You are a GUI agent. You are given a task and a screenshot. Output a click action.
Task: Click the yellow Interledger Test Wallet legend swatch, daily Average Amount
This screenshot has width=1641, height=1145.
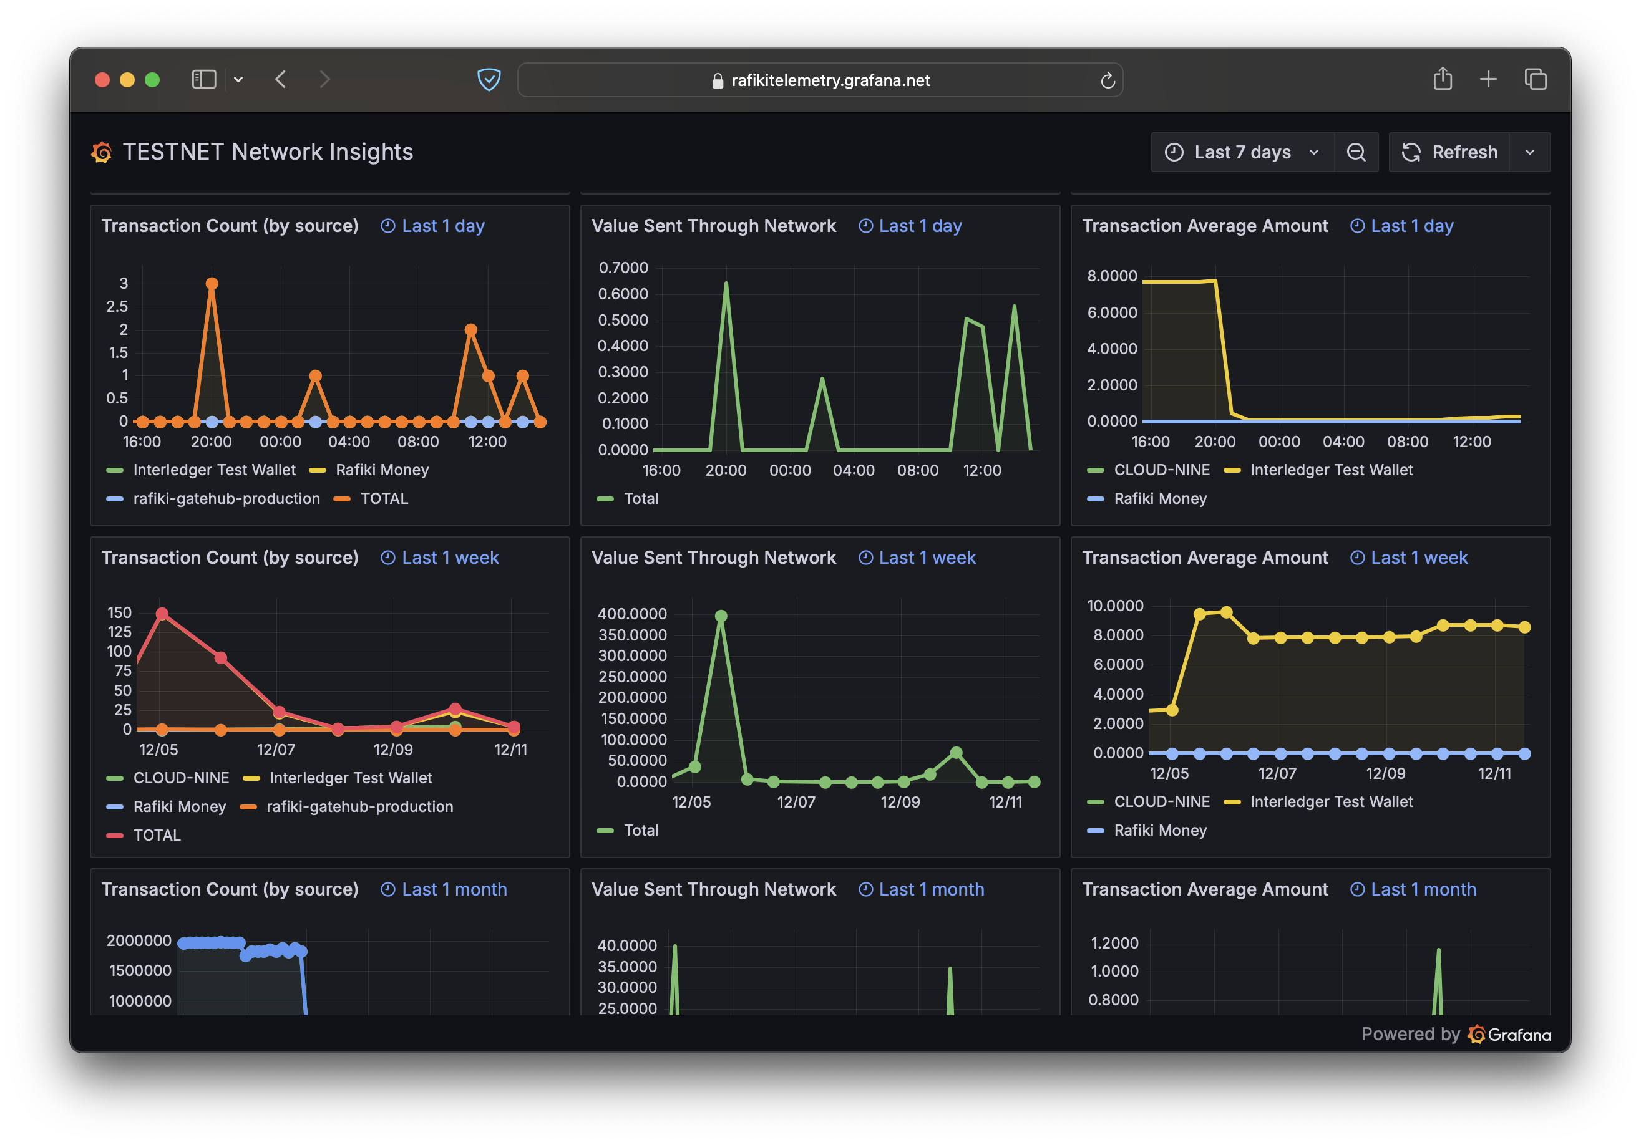tap(1232, 470)
